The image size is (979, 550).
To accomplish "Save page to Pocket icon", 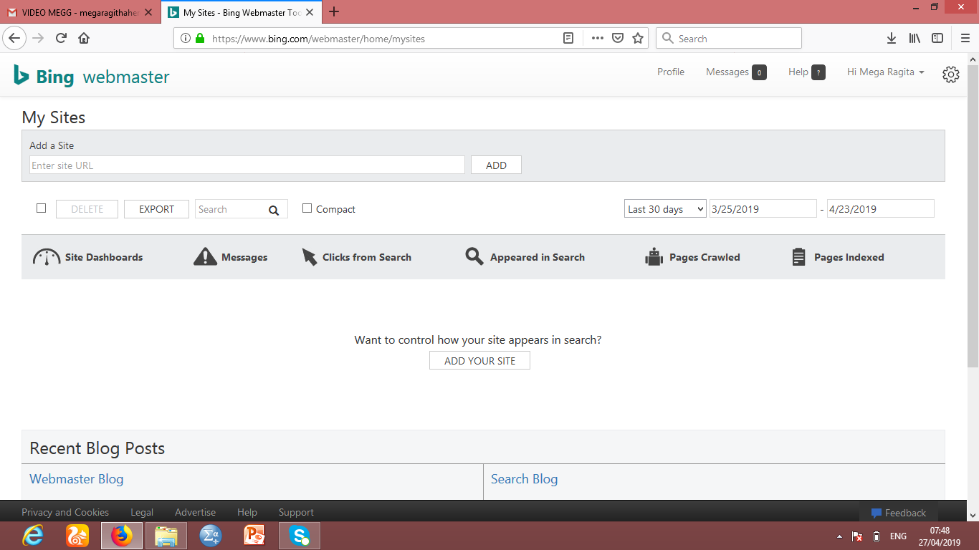I will [x=617, y=39].
